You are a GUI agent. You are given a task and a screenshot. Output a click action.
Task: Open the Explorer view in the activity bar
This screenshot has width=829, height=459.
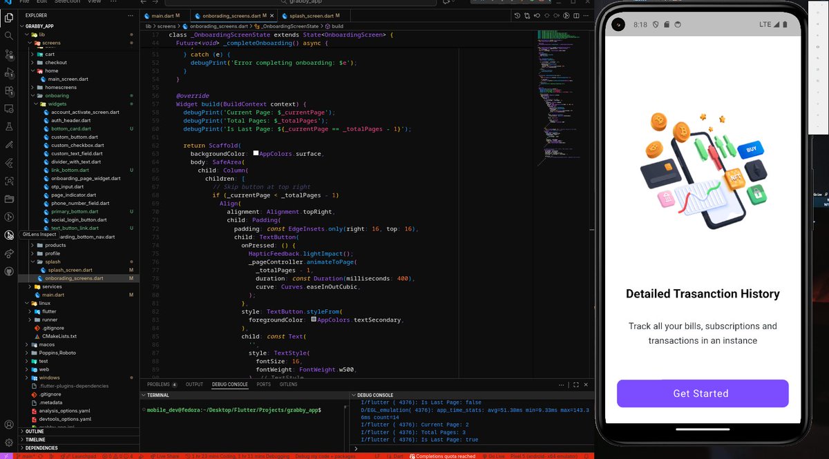[9, 17]
